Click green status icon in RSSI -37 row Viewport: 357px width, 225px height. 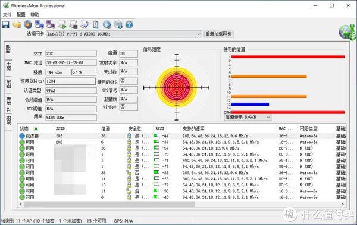tap(22, 142)
